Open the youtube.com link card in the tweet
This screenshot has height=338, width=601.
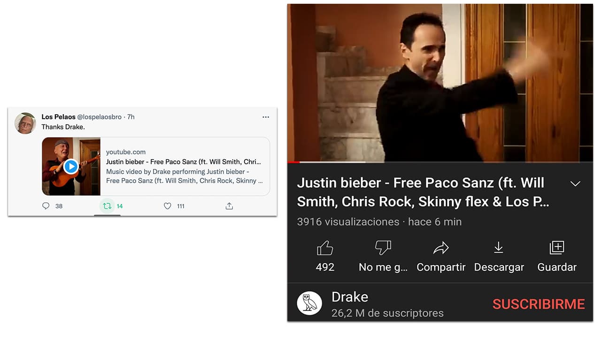(126, 152)
